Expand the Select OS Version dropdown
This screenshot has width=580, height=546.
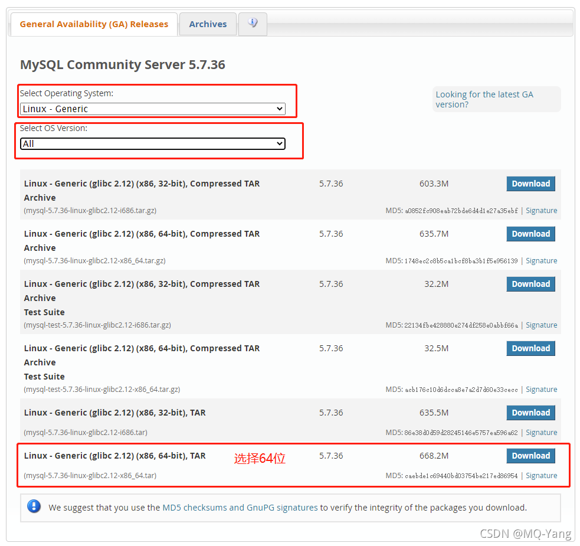[153, 143]
